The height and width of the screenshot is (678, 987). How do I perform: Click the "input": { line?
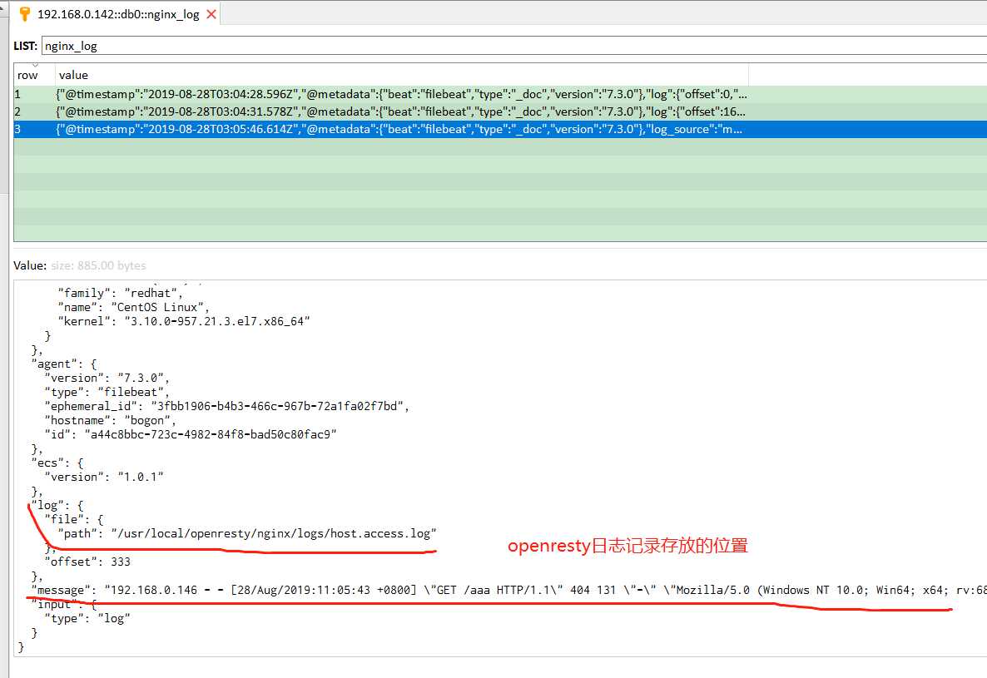pos(64,605)
